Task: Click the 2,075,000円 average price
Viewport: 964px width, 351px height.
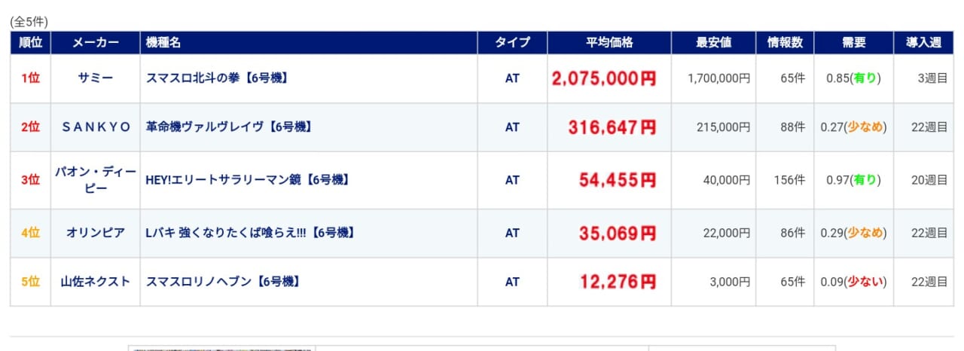Action: (604, 78)
